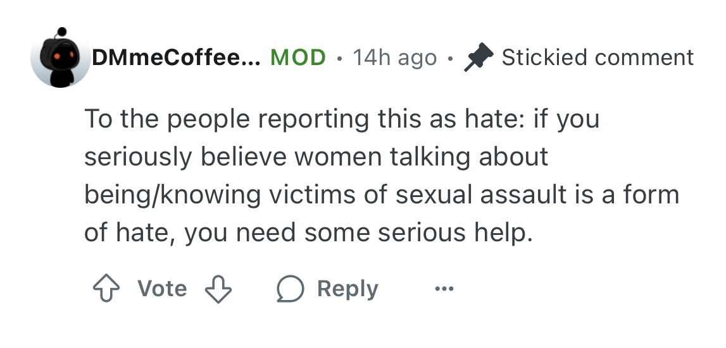
Task: Click the Vote count label
Action: 162,289
